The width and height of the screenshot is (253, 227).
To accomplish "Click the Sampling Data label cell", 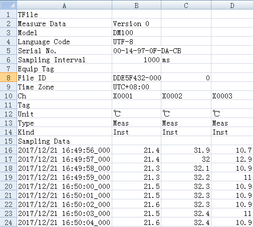I will click(64, 141).
